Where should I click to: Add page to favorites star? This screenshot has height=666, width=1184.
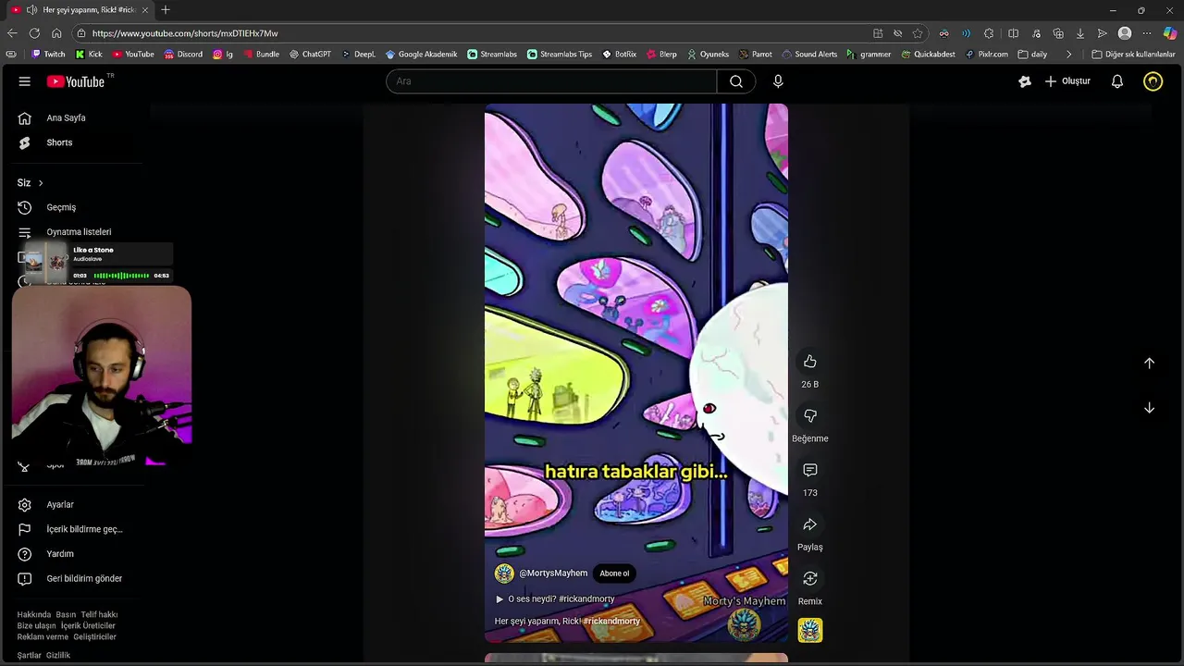918,33
